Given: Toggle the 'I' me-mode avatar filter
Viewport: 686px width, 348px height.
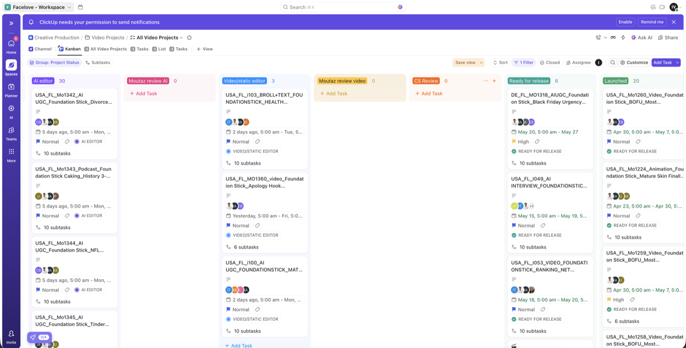Looking at the screenshot, I should (x=598, y=63).
